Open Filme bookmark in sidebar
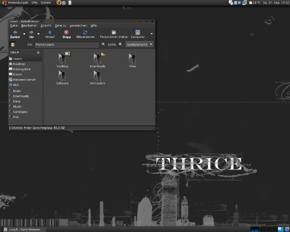The height and width of the screenshot is (232, 290). [25, 101]
